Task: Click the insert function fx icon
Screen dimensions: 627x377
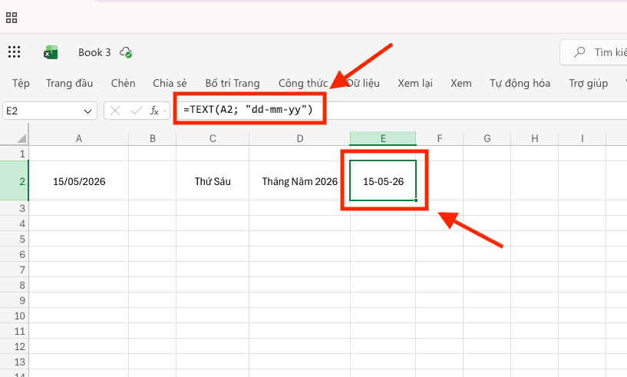Action: (154, 111)
